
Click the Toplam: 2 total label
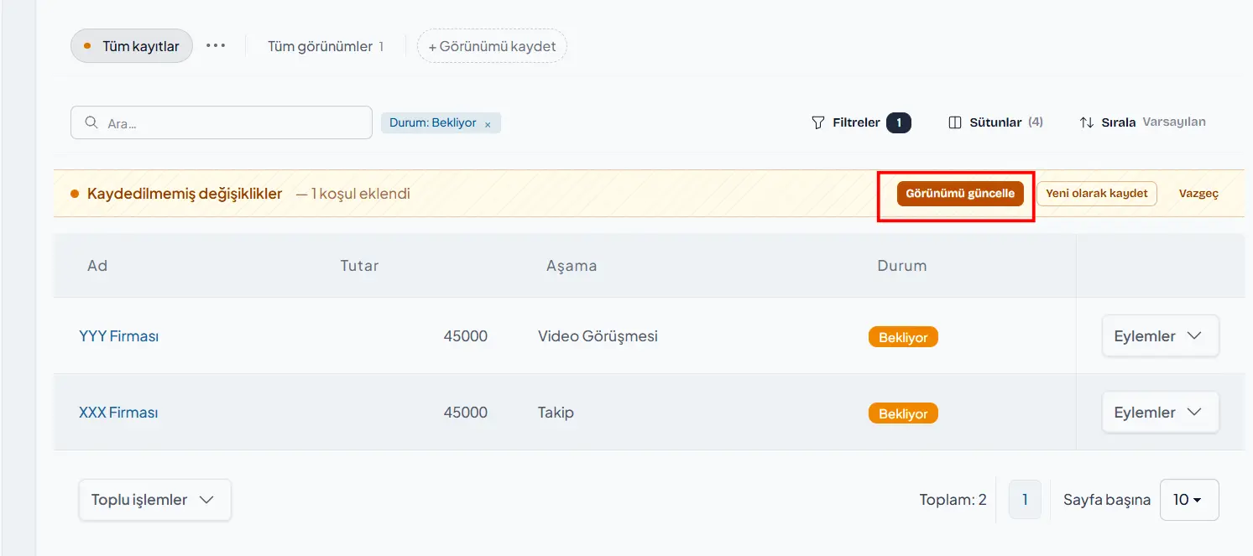[953, 500]
